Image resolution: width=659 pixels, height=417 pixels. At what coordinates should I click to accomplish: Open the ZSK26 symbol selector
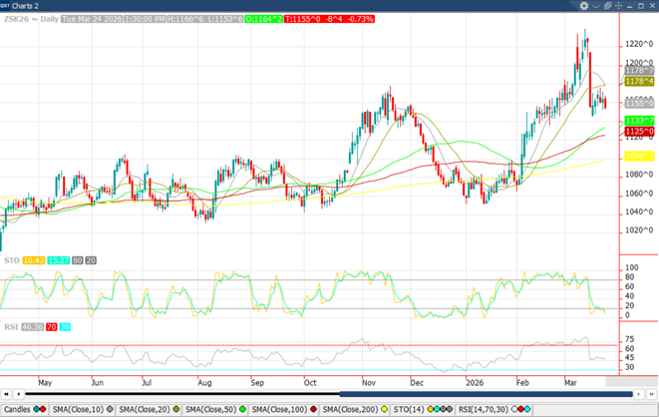(14, 18)
